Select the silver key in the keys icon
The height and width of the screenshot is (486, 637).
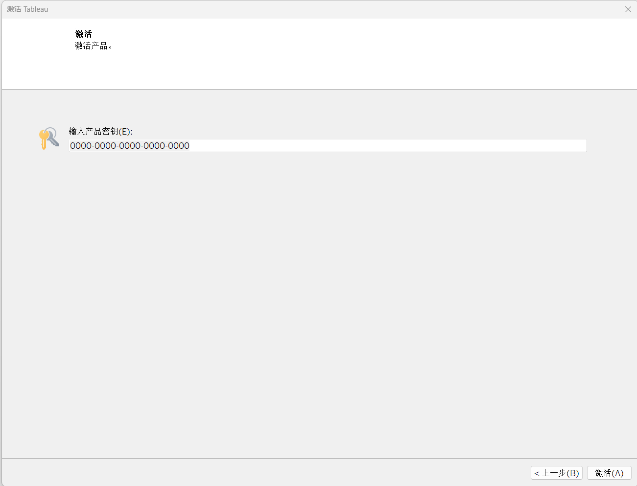click(x=53, y=137)
